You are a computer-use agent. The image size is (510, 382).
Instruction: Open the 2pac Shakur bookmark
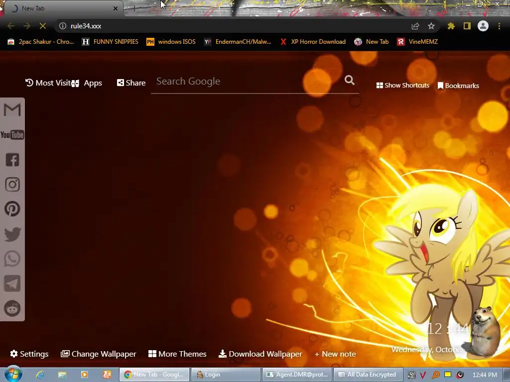click(x=41, y=42)
